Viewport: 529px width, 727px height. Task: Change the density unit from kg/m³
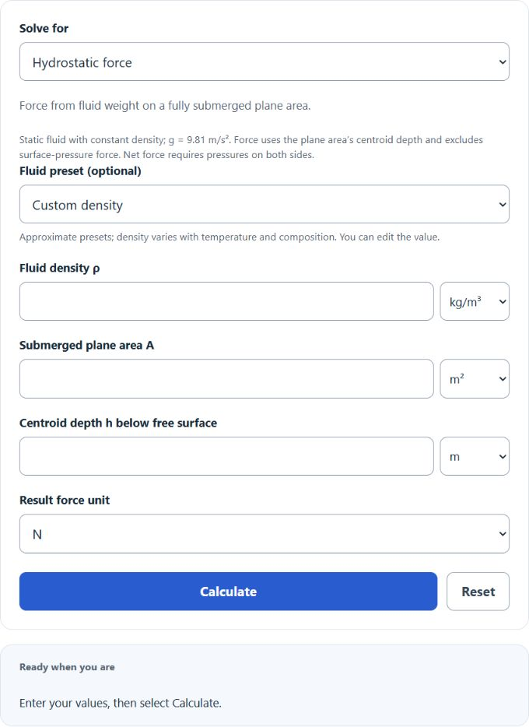475,301
